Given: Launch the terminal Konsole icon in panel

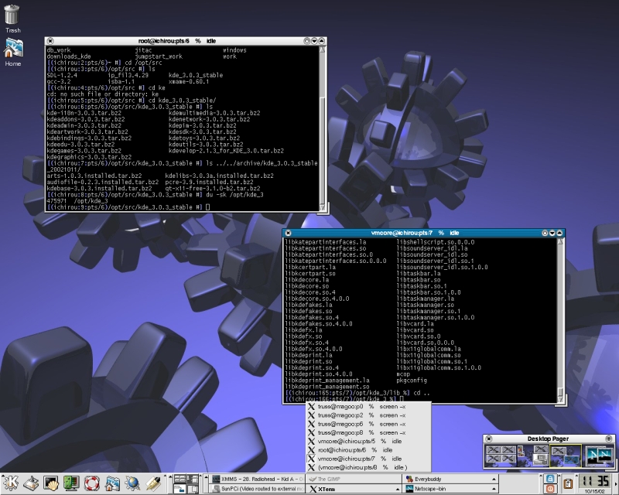Looking at the screenshot, I should 52,483.
